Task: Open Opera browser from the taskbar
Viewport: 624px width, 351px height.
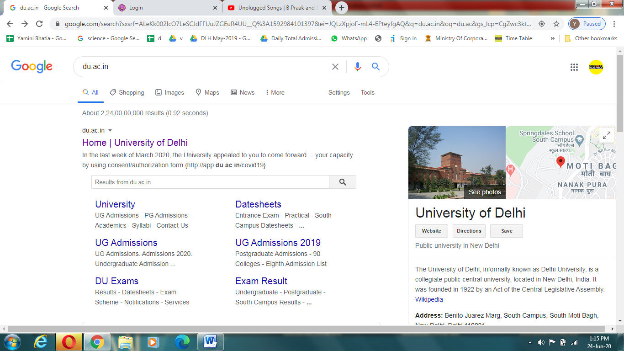Action: pyautogui.click(x=69, y=341)
